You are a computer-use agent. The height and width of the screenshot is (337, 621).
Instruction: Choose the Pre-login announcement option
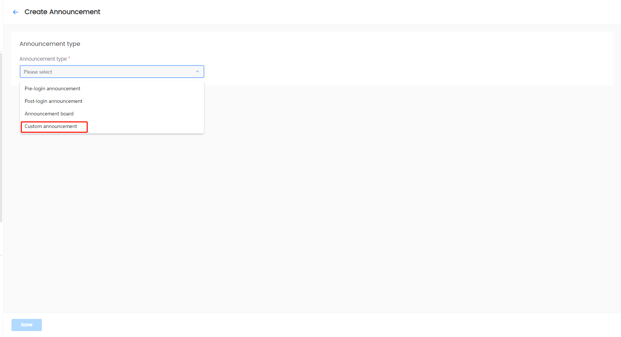[53, 89]
